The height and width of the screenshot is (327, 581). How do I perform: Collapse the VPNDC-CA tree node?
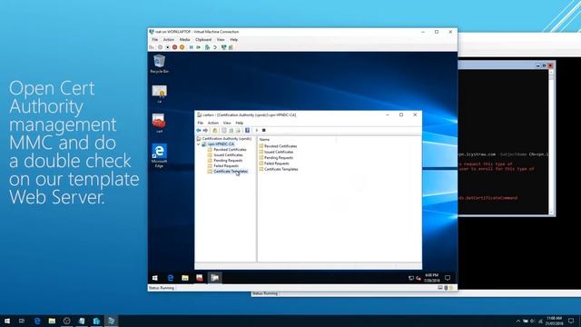198,144
